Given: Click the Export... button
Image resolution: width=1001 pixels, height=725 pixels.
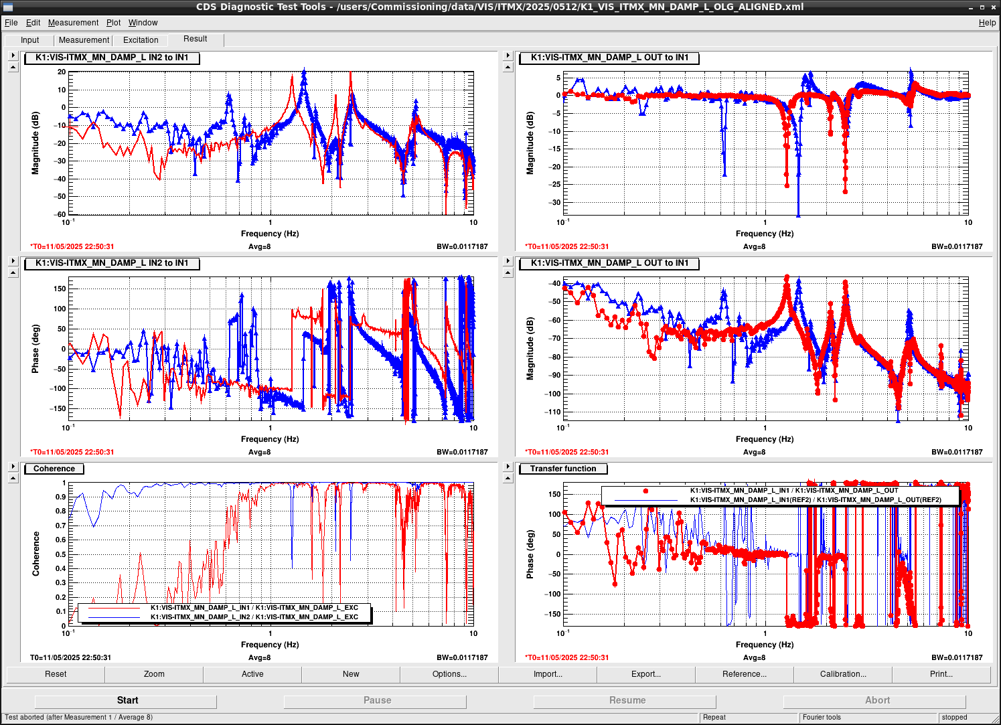Looking at the screenshot, I should (x=646, y=674).
